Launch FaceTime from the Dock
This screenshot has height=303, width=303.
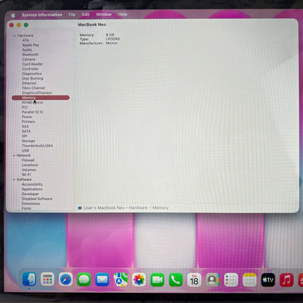tap(157, 280)
